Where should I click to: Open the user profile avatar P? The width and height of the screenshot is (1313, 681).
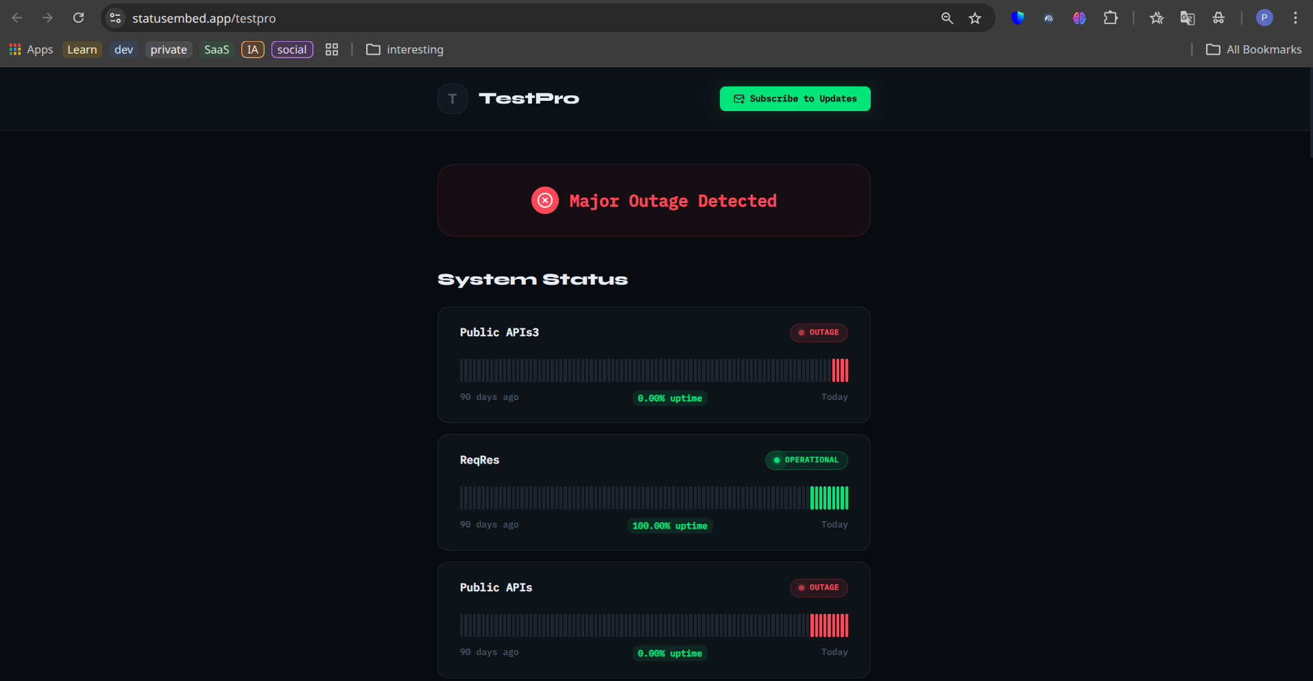(x=1264, y=18)
